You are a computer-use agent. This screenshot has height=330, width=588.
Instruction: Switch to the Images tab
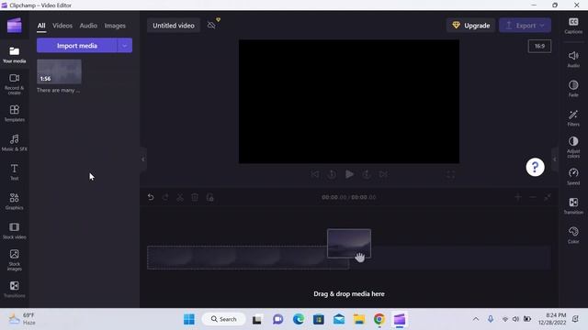pyautogui.click(x=115, y=26)
